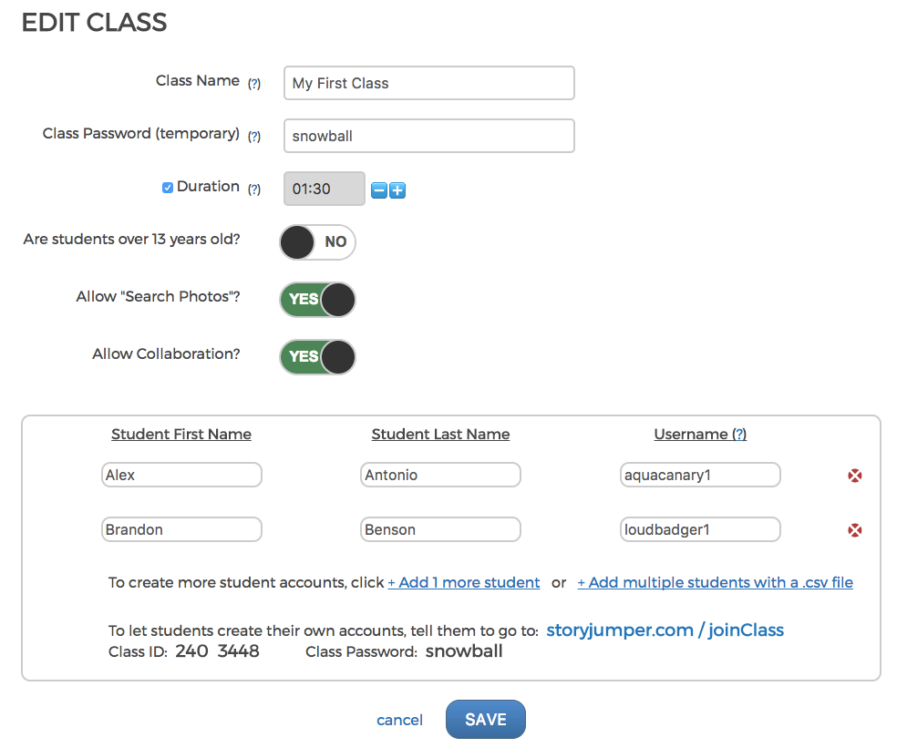Remove Brandon Benson using red X icon
897x748 pixels.
(855, 530)
